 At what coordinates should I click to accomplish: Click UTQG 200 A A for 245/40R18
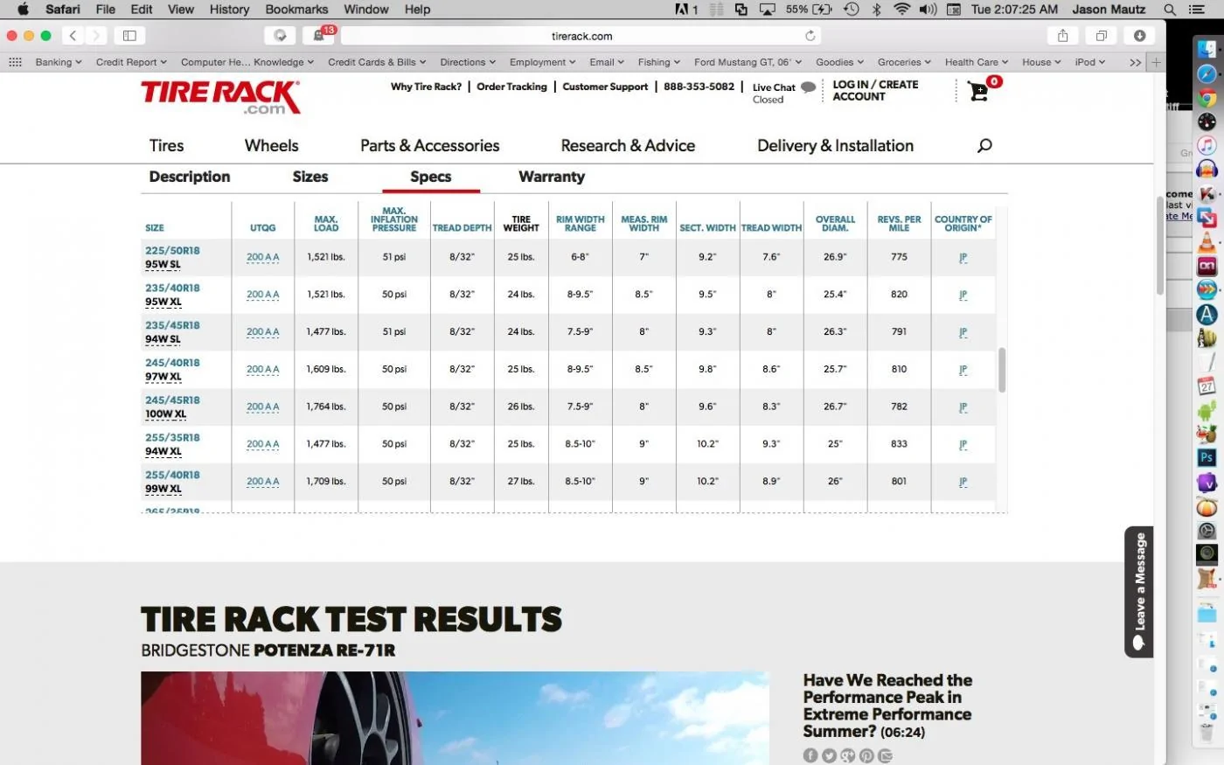click(262, 370)
